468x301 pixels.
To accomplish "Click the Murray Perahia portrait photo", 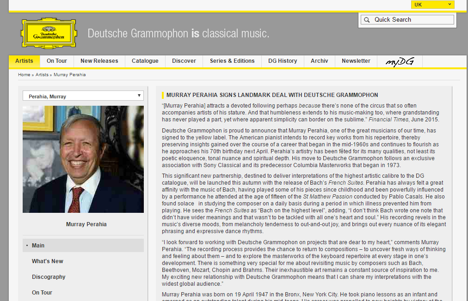I will tap(83, 159).
